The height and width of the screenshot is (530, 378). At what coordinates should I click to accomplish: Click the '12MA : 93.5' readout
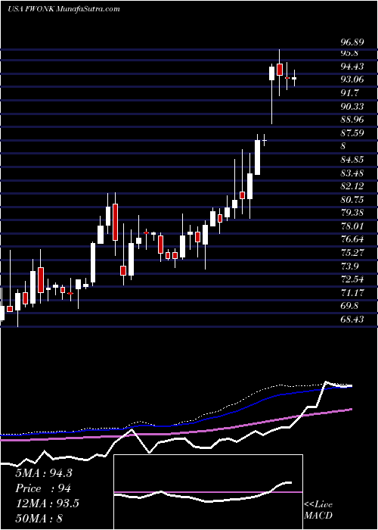[x=47, y=503]
